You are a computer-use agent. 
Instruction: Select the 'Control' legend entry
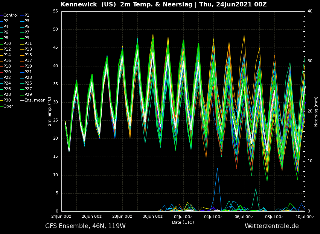pos(9,15)
